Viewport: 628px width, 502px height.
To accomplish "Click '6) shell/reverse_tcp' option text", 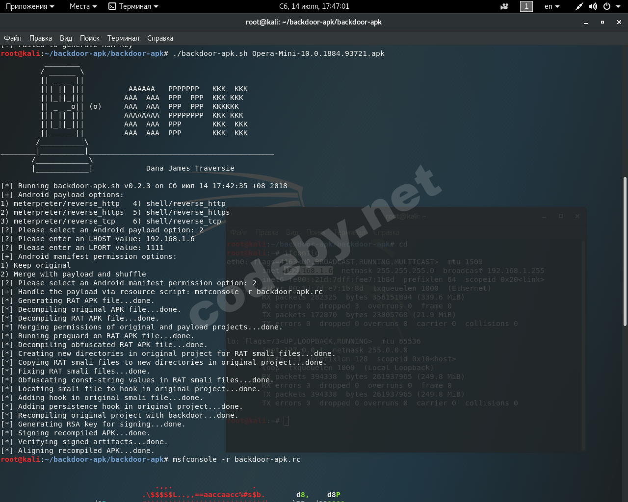I will pos(177,221).
